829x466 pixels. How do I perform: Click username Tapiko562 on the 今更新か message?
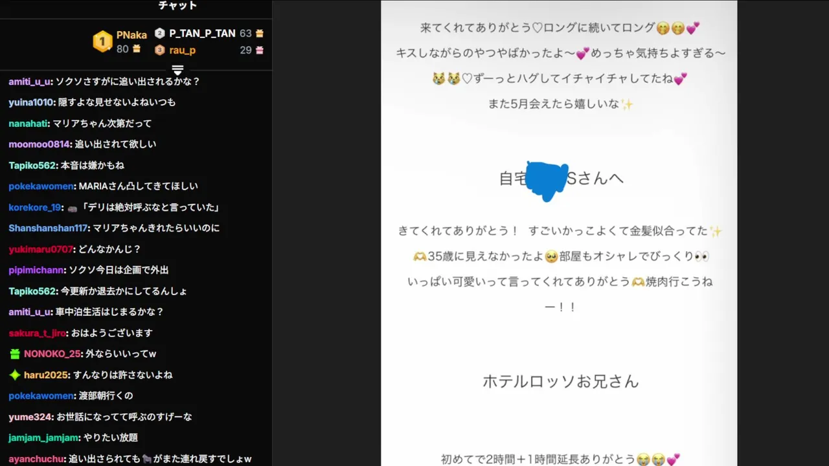(x=32, y=291)
